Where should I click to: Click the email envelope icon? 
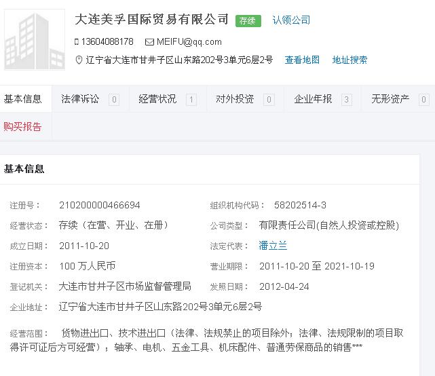(149, 42)
